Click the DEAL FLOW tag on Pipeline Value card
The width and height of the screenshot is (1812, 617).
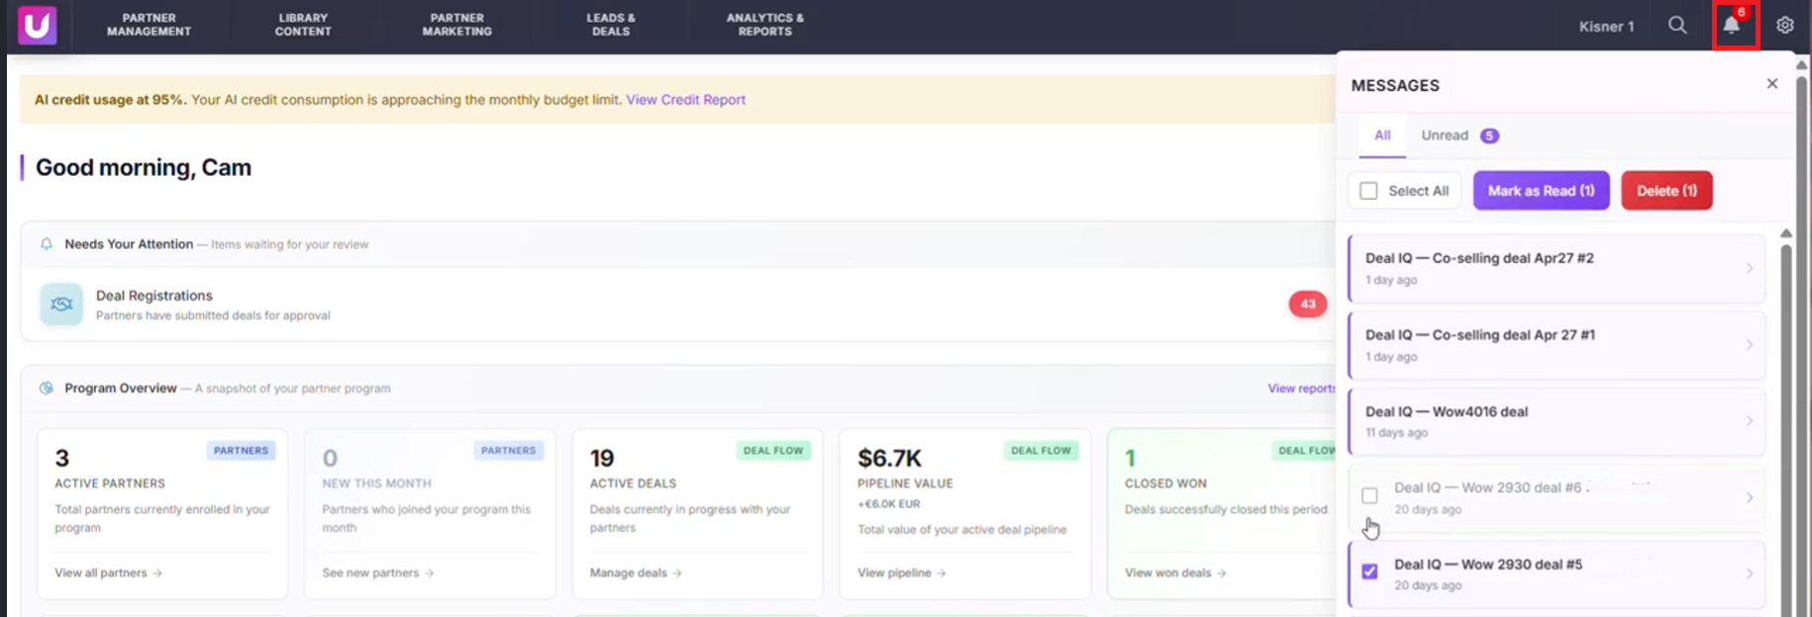(x=1041, y=451)
